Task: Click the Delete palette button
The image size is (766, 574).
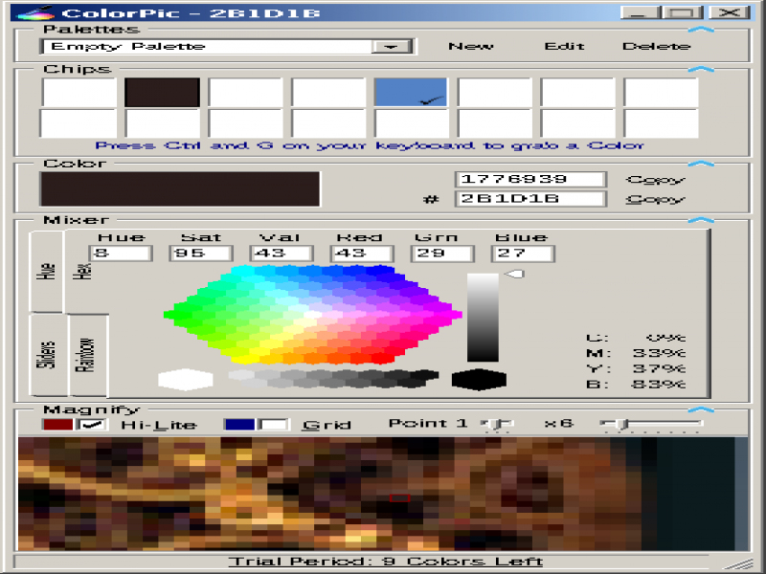Action: click(x=656, y=46)
